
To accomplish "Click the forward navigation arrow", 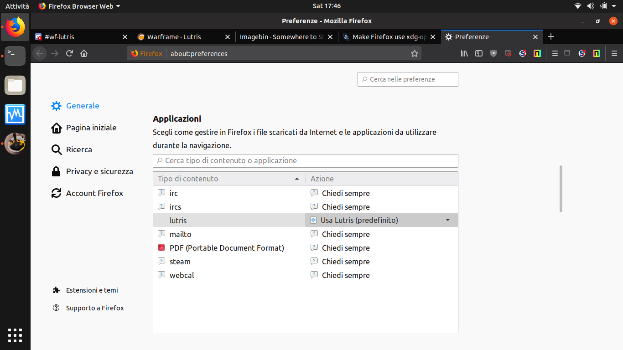I will (x=55, y=53).
